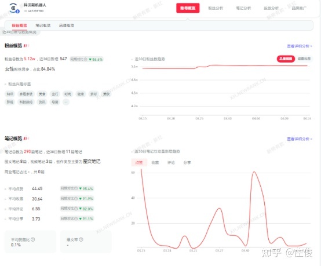
Task: Click the average likes value 44.45
Action: tap(37, 188)
